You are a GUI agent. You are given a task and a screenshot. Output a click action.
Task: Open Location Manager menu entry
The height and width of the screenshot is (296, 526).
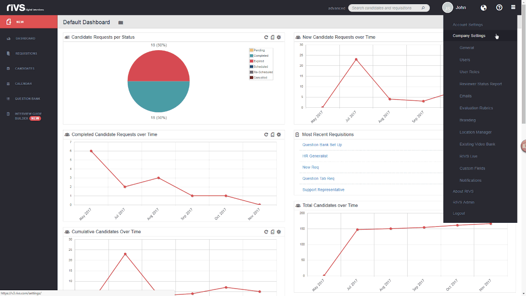(475, 132)
